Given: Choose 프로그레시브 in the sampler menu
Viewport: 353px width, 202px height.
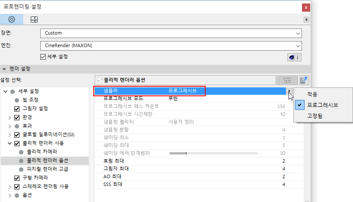Looking at the screenshot, I should click(322, 105).
